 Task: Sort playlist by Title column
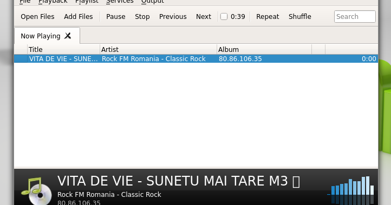63,50
